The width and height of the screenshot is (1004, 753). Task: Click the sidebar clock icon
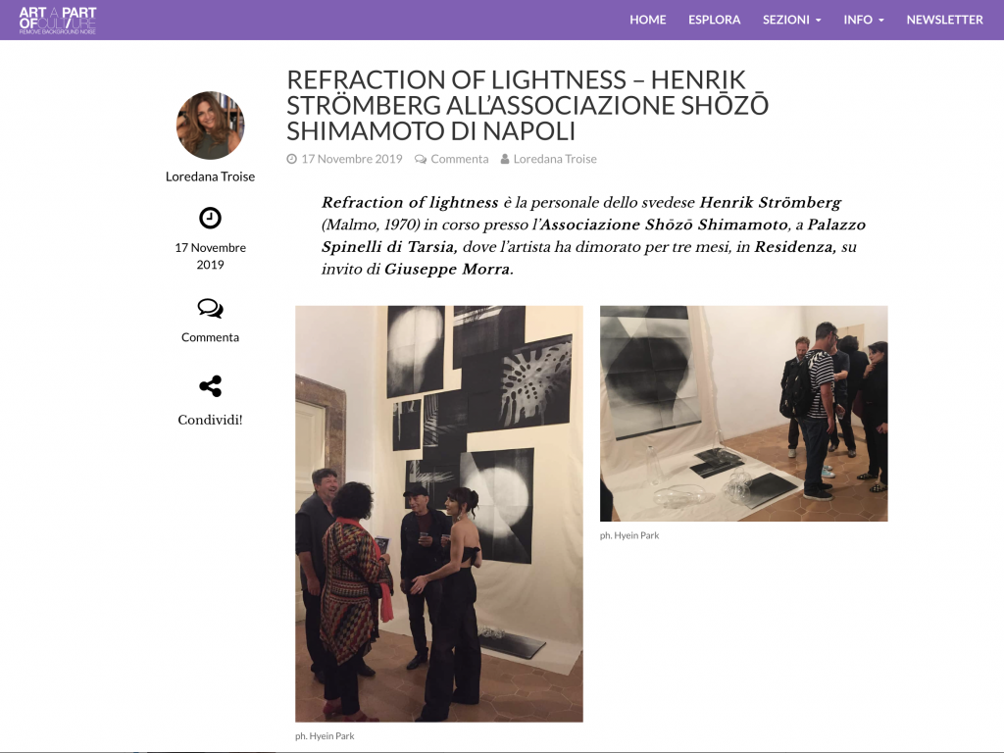tap(210, 219)
